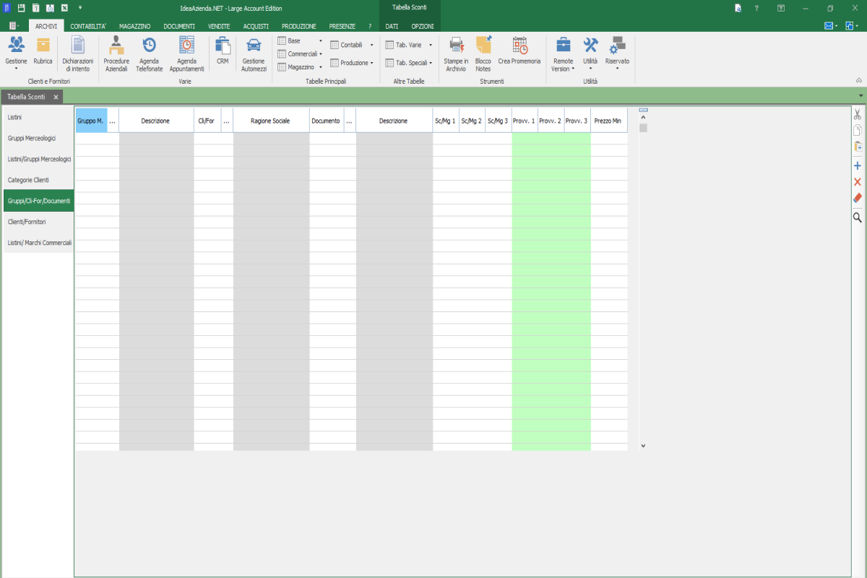
Task: Switch to DOCUMENTI ribbon tab
Action: [179, 25]
